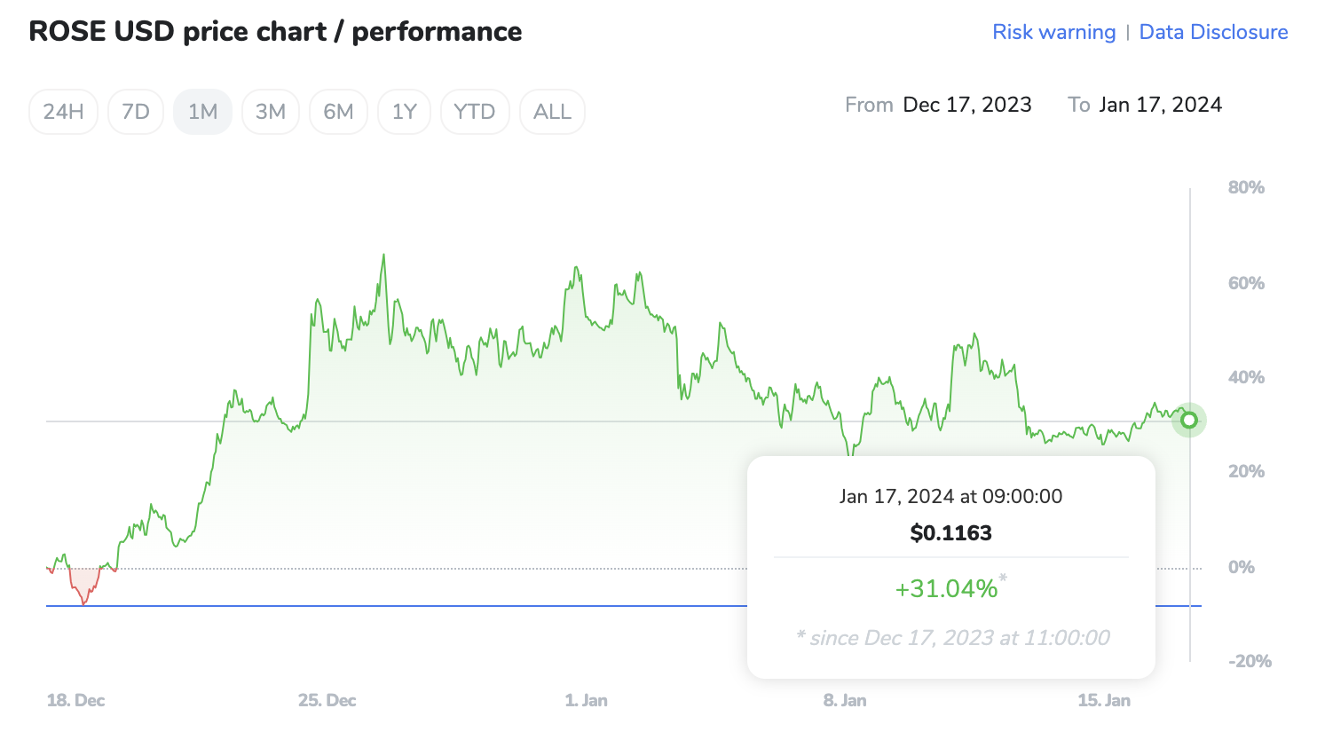Click the To date Jan 17, 2024
The height and width of the screenshot is (740, 1317).
(1160, 105)
